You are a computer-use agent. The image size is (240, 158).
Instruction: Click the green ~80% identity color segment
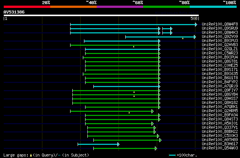[x=166, y=7]
